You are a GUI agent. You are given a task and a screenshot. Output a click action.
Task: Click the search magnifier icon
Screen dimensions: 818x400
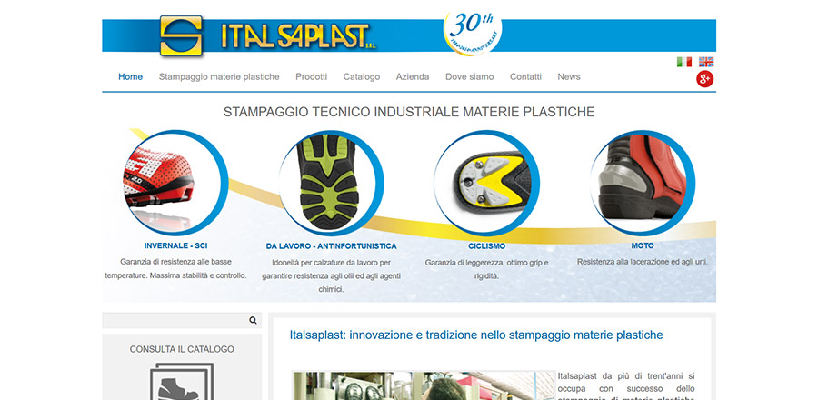click(253, 321)
